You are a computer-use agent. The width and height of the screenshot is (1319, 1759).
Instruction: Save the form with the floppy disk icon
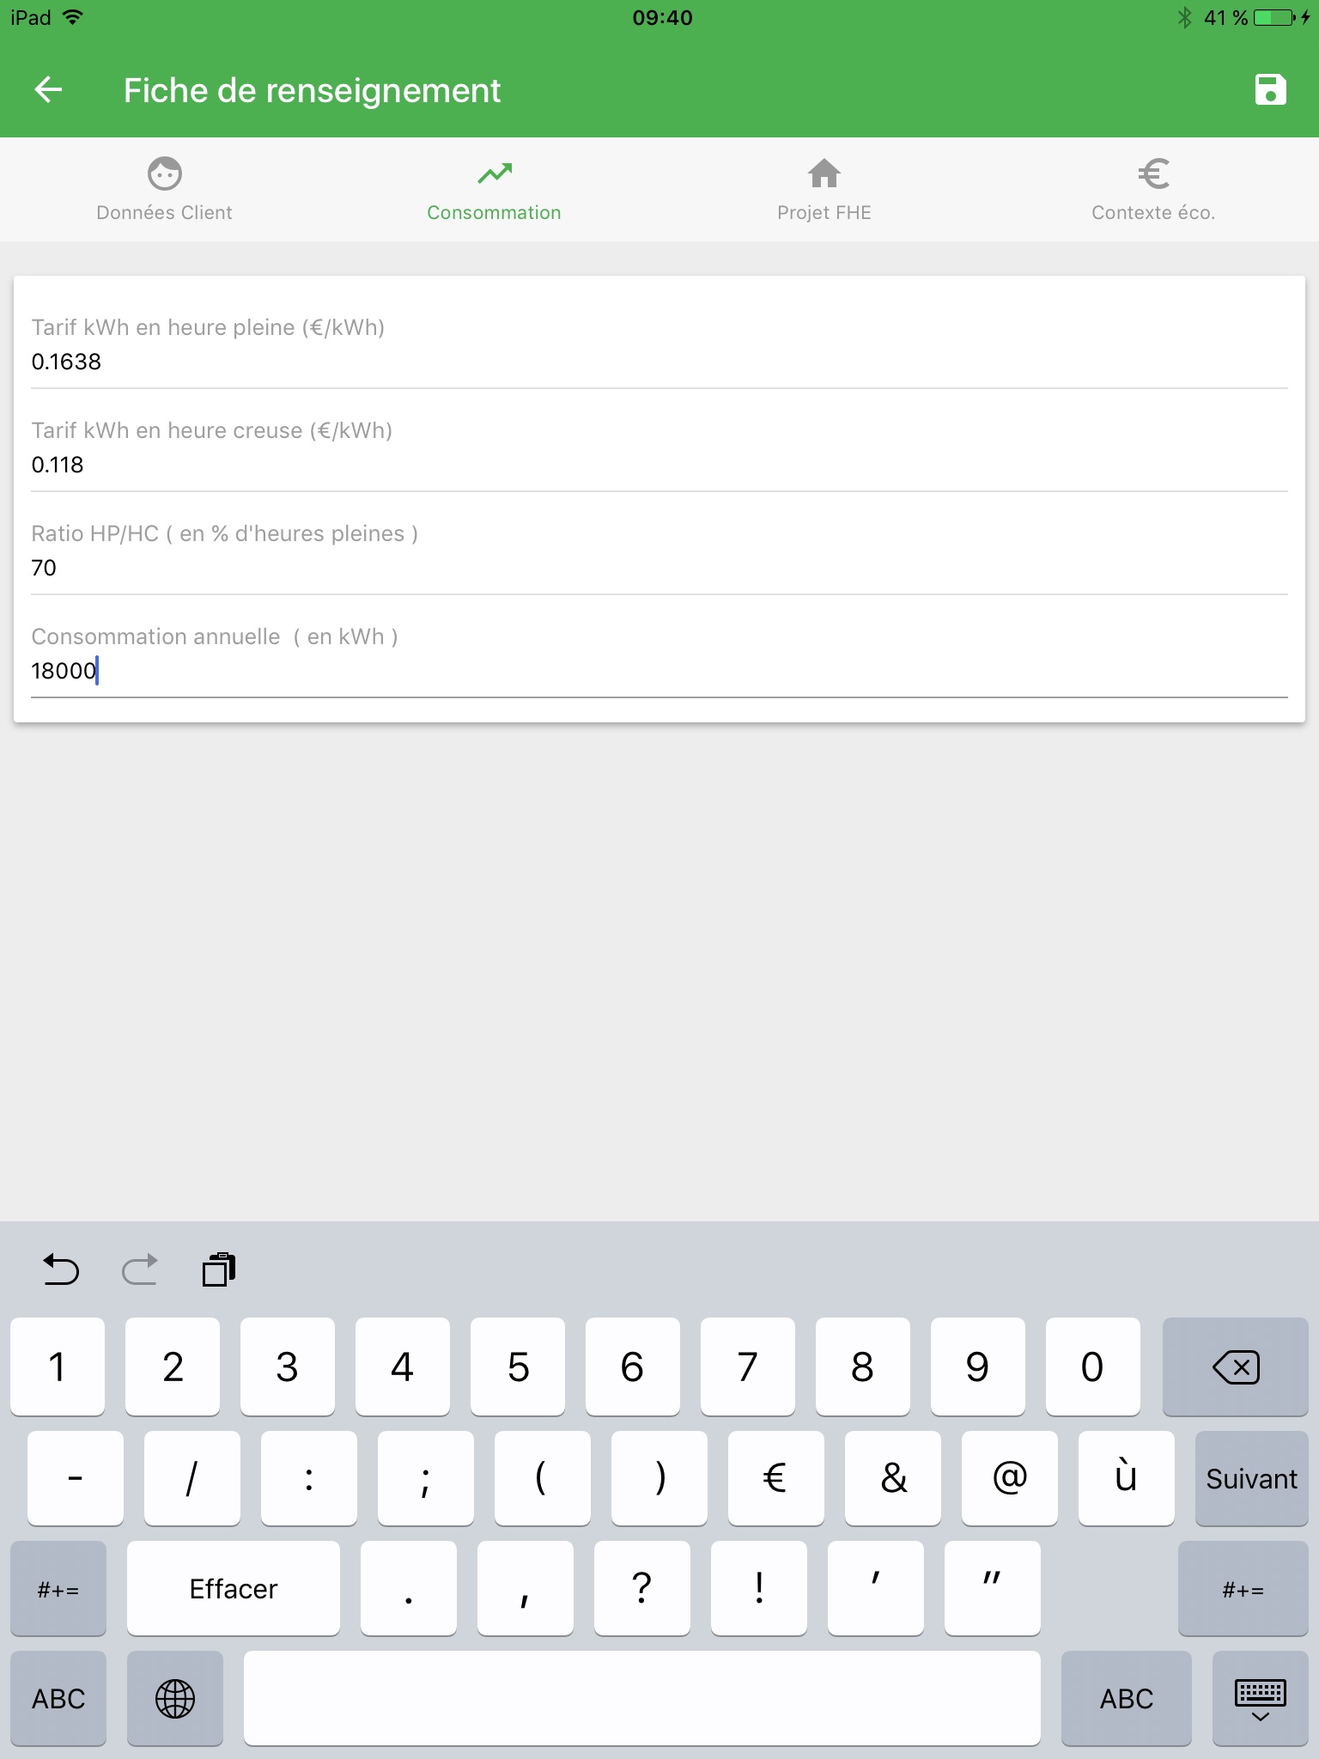click(1270, 89)
